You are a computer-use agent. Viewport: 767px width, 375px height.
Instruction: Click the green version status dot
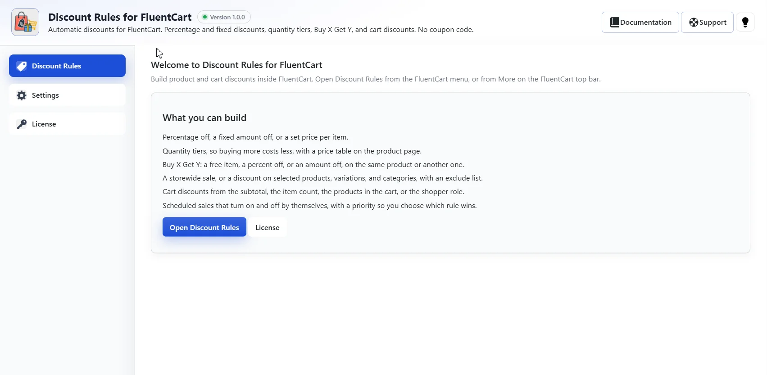(205, 17)
